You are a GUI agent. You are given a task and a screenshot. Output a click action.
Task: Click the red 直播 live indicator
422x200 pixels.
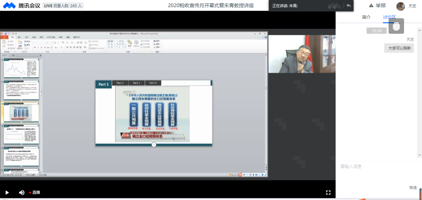(35, 192)
